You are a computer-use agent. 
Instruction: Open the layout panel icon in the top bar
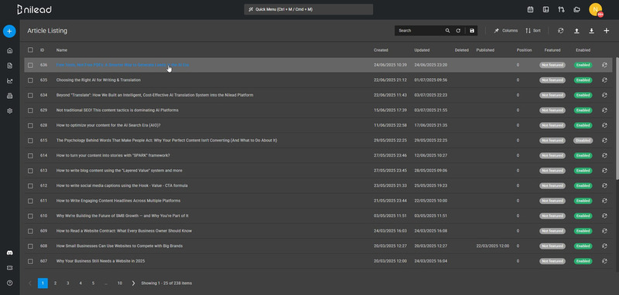(x=545, y=9)
